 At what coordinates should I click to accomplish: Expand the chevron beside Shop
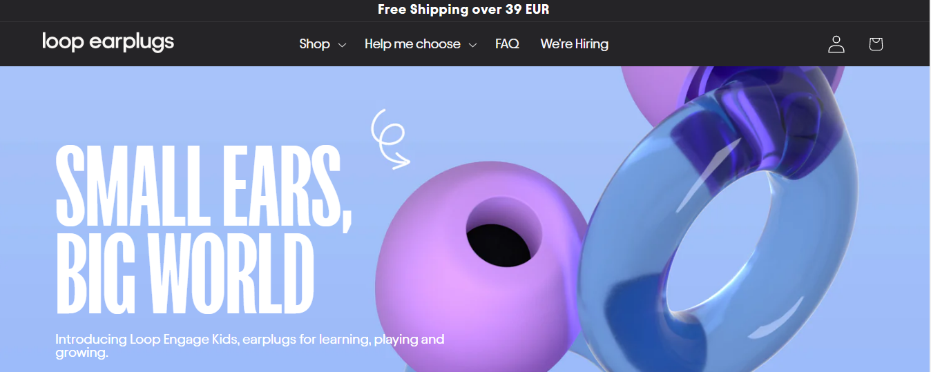(342, 45)
